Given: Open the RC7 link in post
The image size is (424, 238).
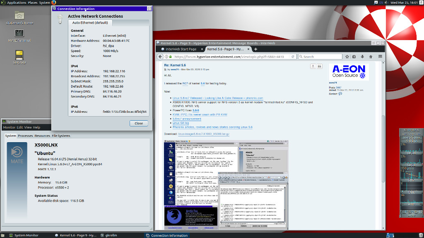Looking at the screenshot, I should (185, 83).
